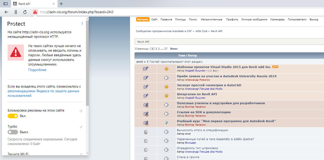The height and width of the screenshot is (160, 324).
Task: Click sticky icon for Приём заявок row
Action: point(146,78)
